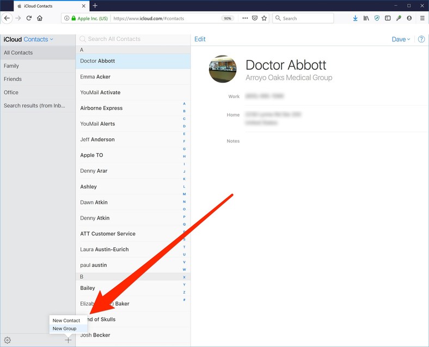429x347 pixels.
Task: Toggle the Firefox sidebar view icon
Action: point(388,19)
